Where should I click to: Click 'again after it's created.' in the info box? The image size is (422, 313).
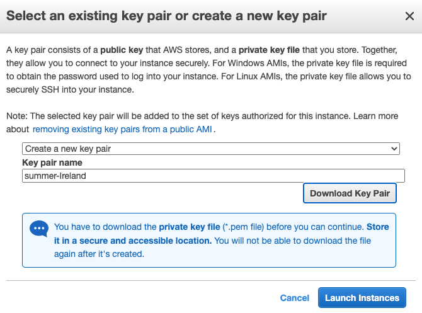pyautogui.click(x=99, y=254)
